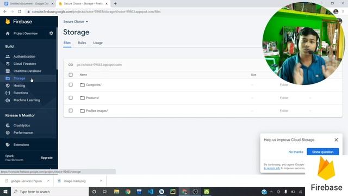348x196 pixels.
Task: Click the Windows Start button
Action: [x=5, y=192]
